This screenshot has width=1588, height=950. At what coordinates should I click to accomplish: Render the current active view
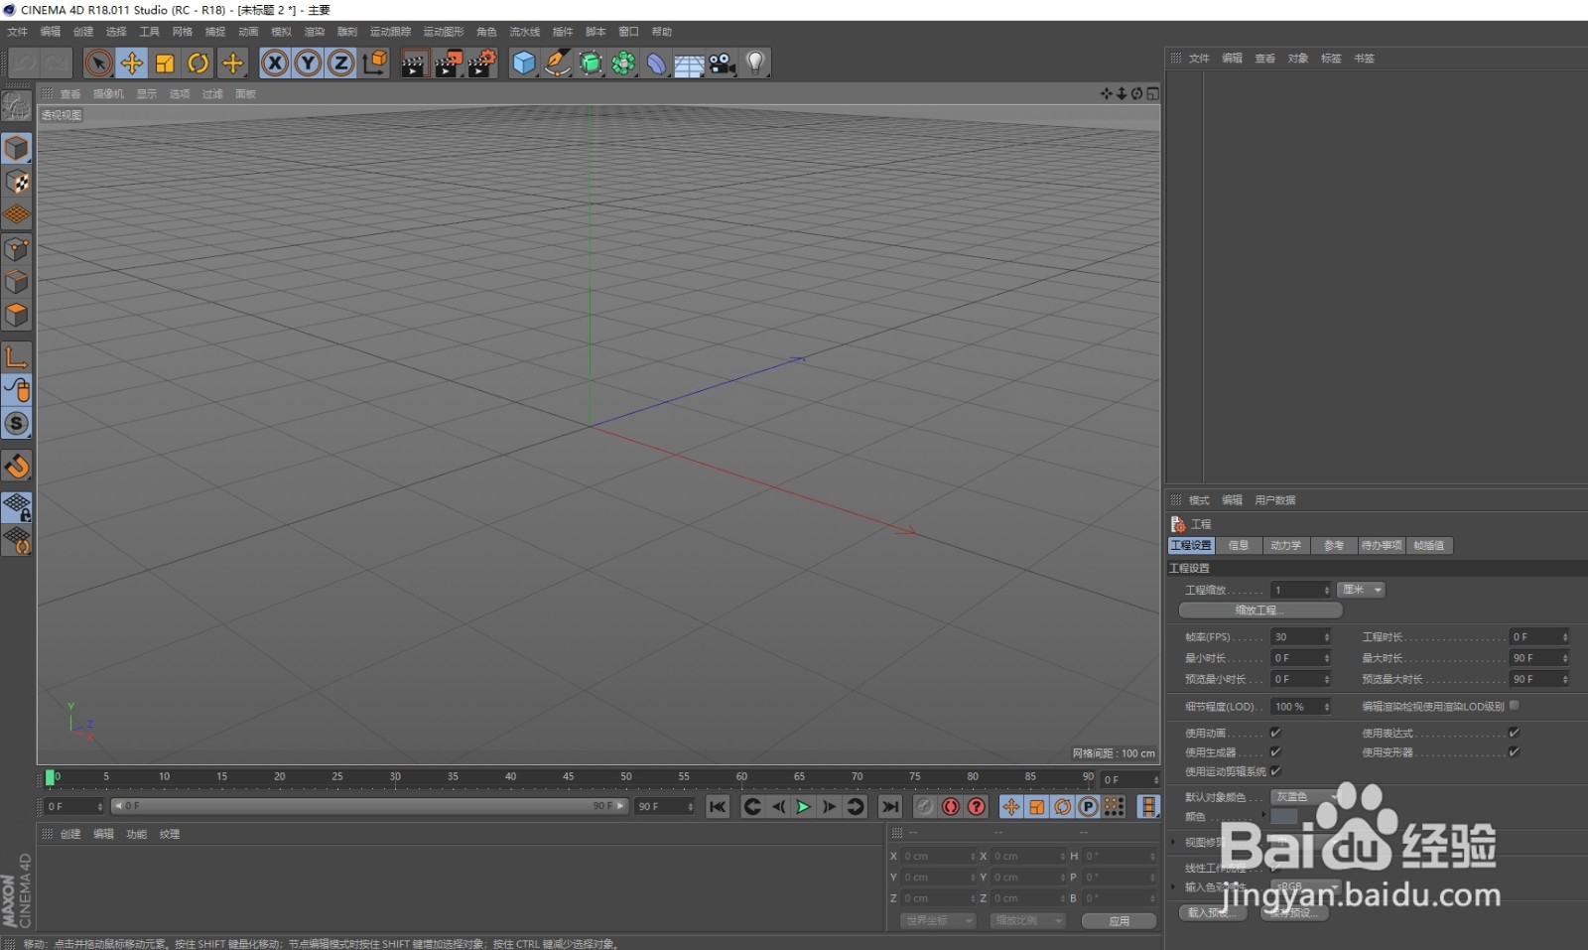point(414,64)
